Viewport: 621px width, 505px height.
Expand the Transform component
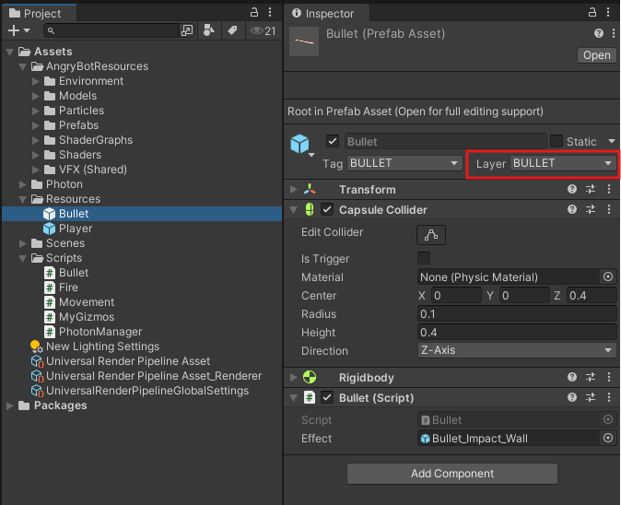tap(294, 189)
